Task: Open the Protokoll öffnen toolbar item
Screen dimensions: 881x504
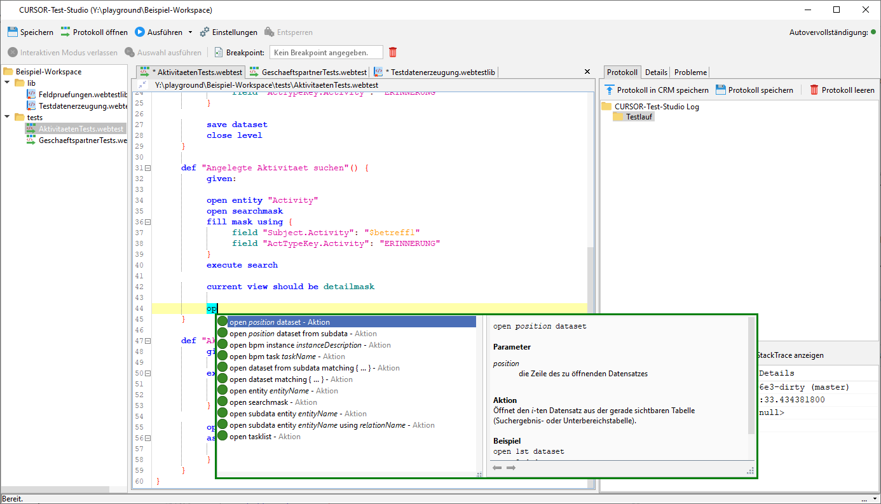Action: [94, 32]
